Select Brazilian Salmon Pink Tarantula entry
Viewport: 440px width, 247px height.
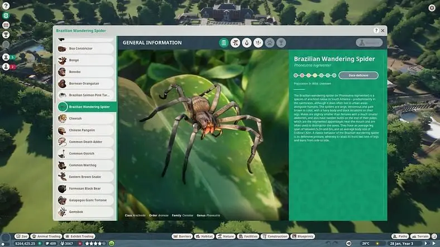coord(85,95)
